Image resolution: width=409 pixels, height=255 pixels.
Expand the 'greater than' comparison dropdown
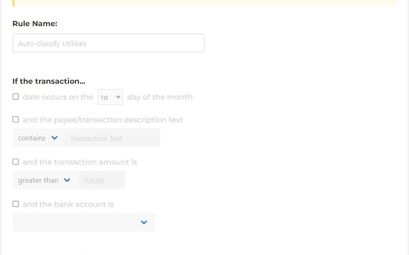point(44,181)
